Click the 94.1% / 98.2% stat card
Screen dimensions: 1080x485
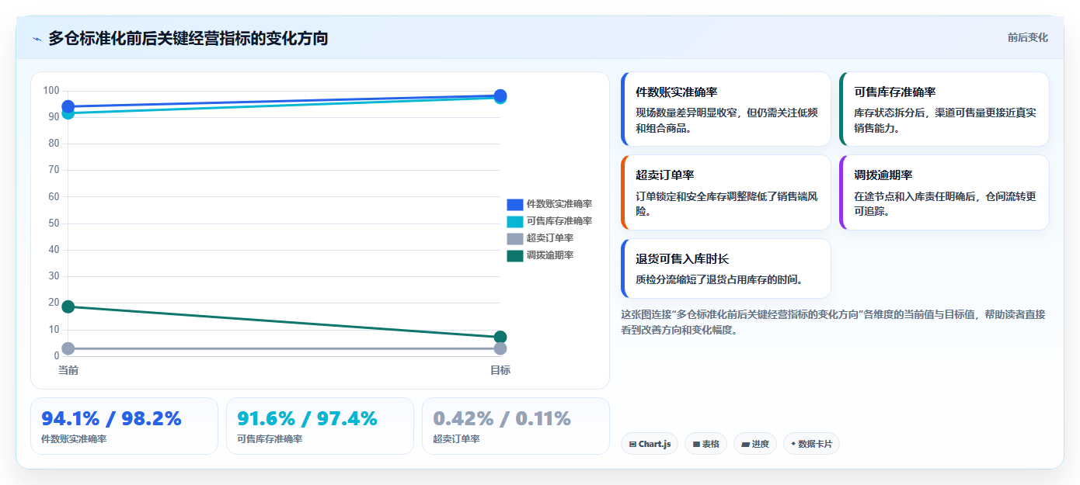pos(124,426)
